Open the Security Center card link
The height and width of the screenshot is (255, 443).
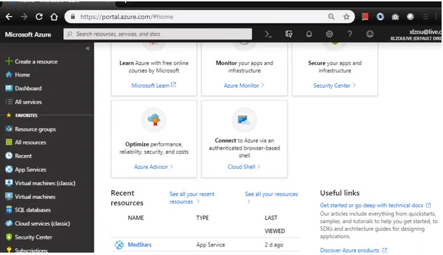[x=334, y=85]
